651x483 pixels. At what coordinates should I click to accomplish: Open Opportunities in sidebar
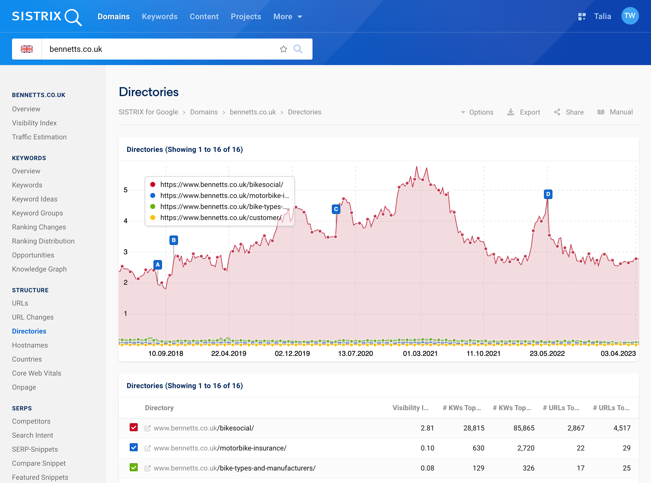[33, 255]
